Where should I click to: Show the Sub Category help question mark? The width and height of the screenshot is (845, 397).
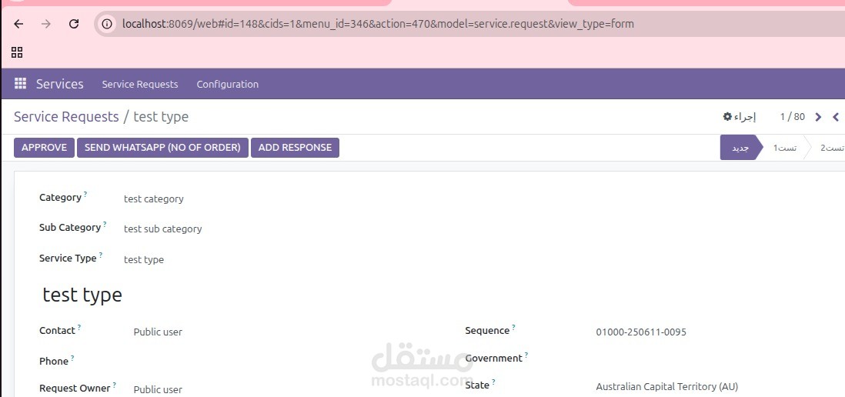pos(105,224)
